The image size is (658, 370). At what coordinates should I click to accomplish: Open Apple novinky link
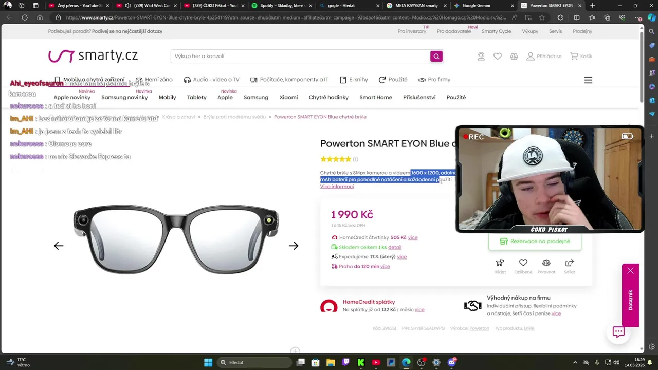click(x=72, y=97)
